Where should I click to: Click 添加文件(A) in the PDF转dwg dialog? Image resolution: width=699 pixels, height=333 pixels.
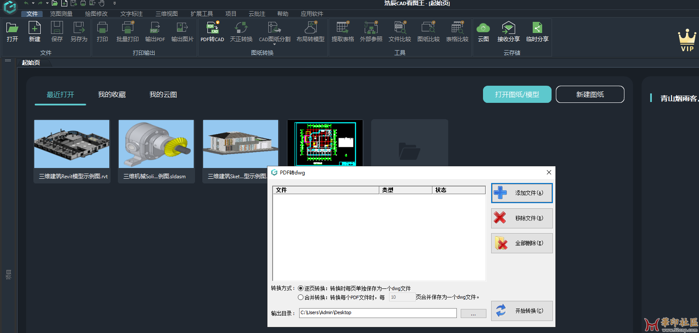[522, 193]
